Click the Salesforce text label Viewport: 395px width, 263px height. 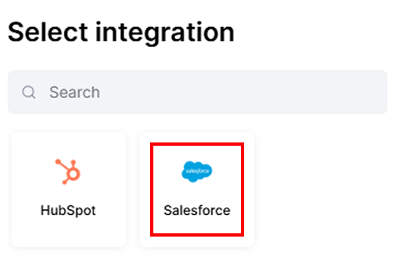click(x=197, y=211)
